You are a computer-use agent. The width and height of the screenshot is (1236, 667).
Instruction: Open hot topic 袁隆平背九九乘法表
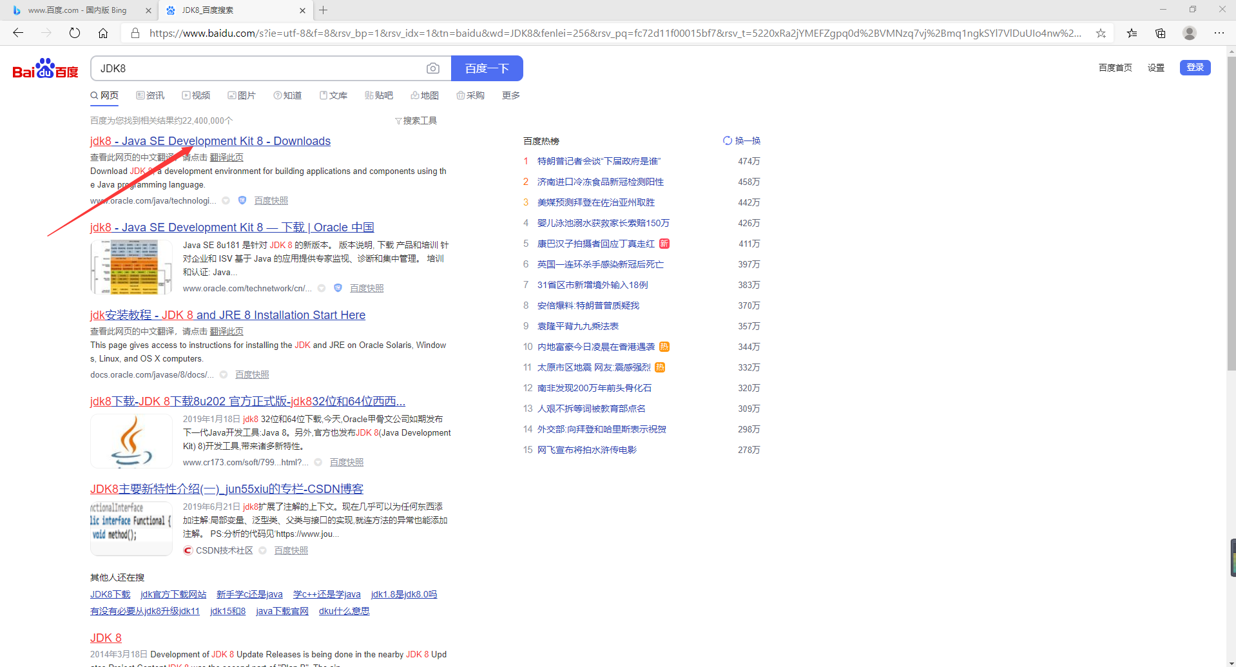[x=578, y=326]
